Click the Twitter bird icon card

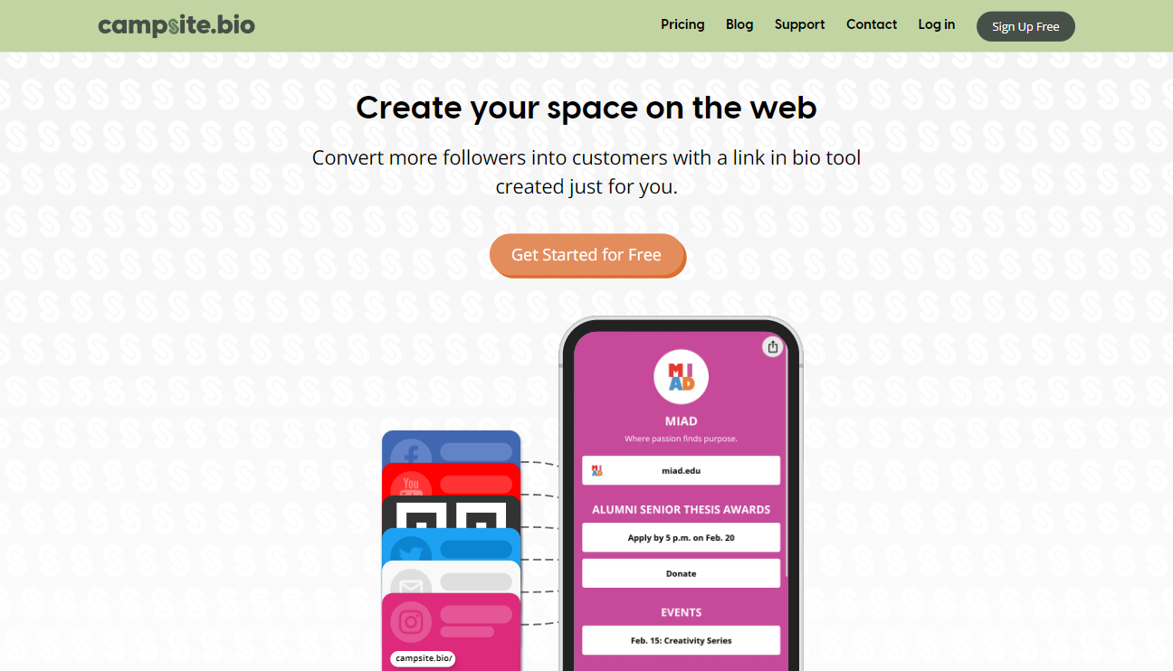coord(451,545)
